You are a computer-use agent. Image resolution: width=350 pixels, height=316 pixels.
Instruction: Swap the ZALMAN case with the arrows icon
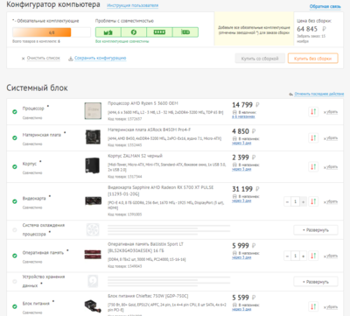[x=313, y=166]
